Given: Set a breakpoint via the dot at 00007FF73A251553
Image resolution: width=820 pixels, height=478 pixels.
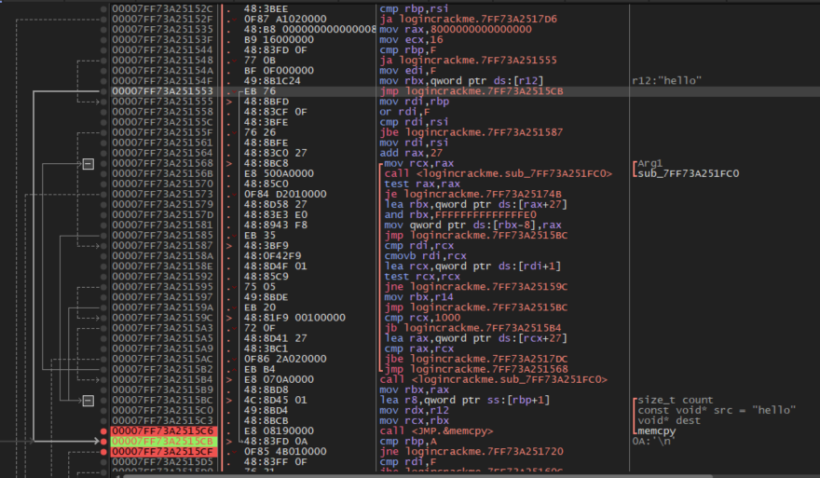Looking at the screenshot, I should tap(103, 91).
